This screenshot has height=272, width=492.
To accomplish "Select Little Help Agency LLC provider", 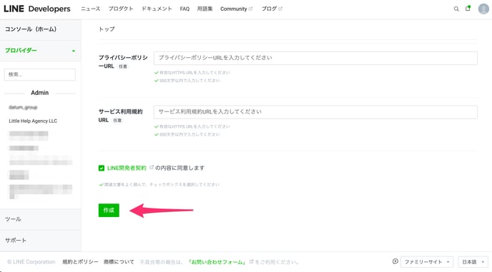I will [33, 121].
